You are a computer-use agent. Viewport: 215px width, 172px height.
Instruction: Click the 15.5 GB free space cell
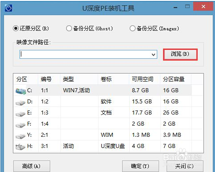142,102
